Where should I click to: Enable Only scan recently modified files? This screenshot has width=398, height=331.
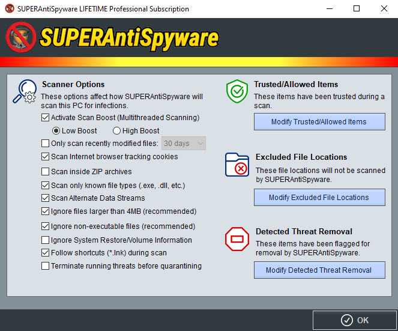pos(45,143)
